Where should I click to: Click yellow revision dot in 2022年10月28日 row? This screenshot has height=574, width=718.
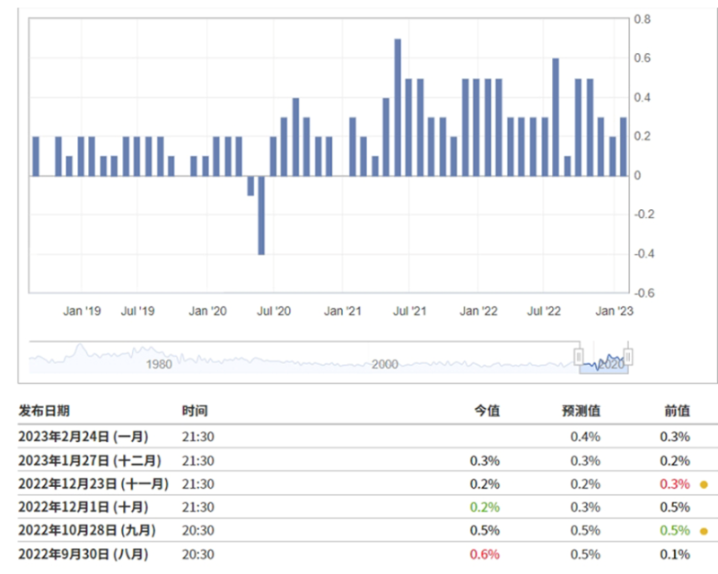704,531
